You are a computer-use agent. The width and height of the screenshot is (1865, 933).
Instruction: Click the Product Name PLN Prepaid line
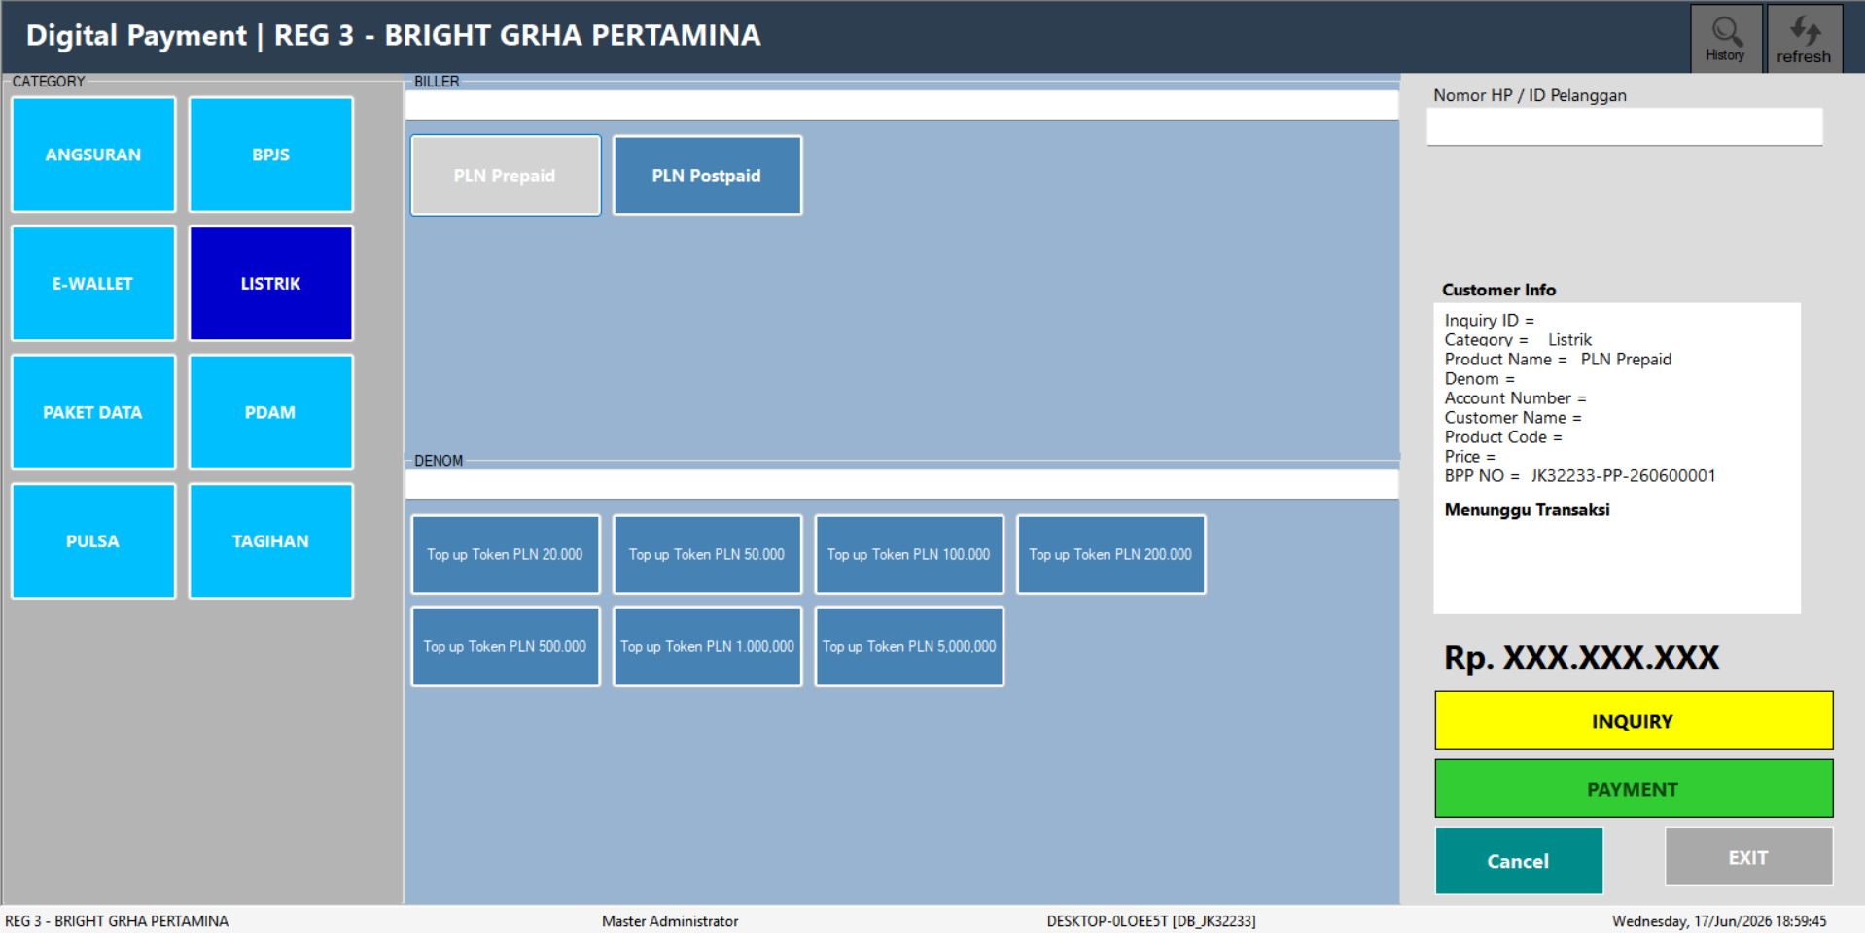[1558, 360]
